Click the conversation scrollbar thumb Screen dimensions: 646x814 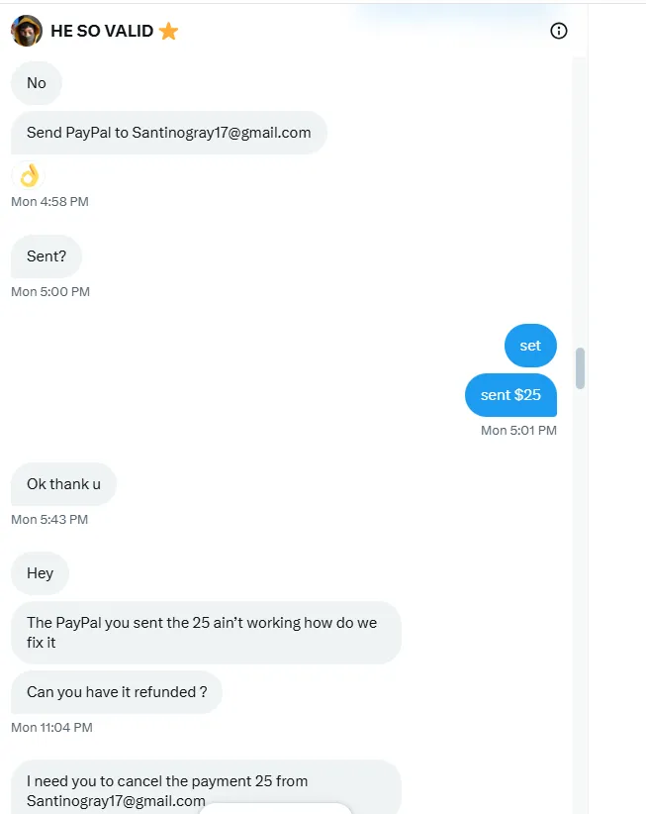click(580, 368)
